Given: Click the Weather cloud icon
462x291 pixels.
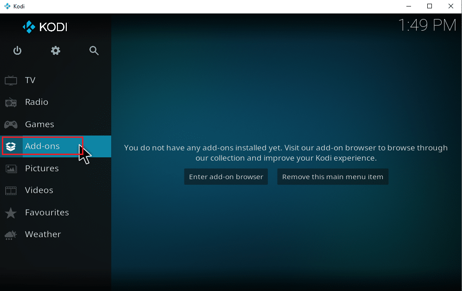Looking at the screenshot, I should (11, 235).
